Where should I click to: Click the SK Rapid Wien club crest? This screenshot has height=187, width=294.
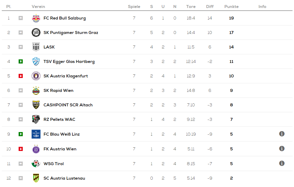tap(36, 90)
